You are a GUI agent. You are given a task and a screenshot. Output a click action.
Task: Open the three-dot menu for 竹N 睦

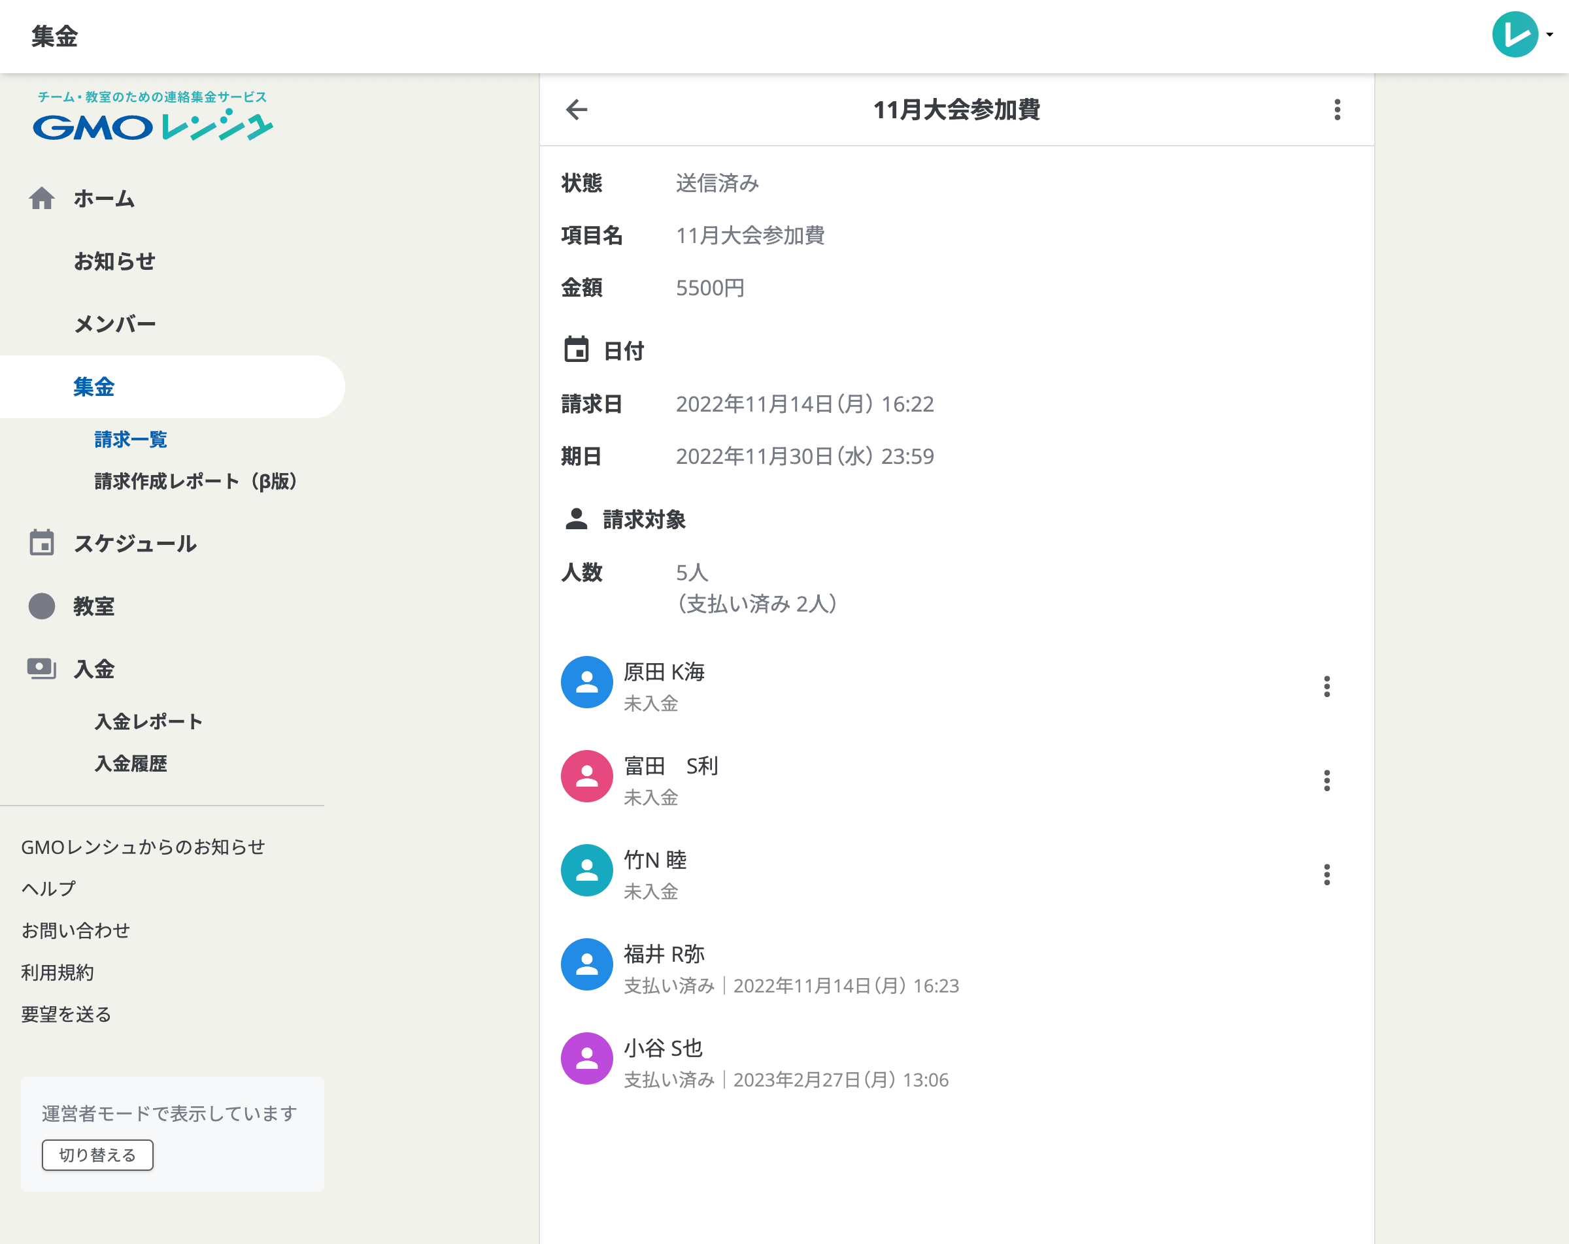[1327, 874]
